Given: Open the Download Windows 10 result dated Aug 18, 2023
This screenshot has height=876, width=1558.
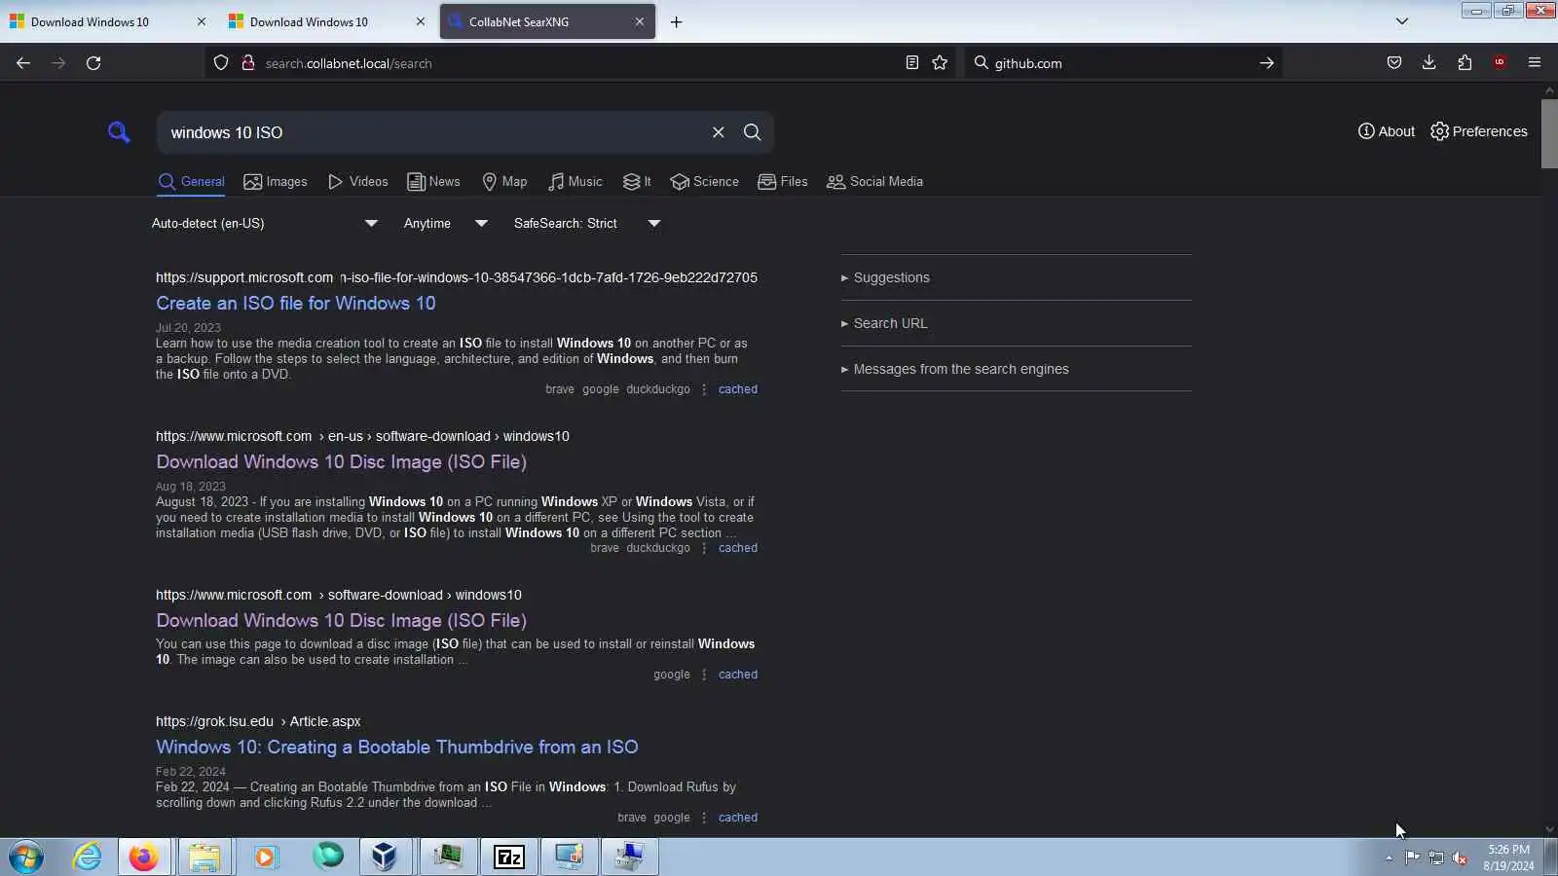Looking at the screenshot, I should 341,462.
